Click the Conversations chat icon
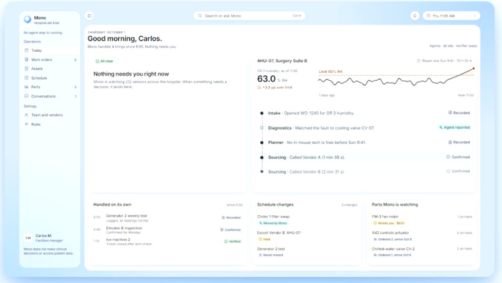This screenshot has height=283, width=502. pos(27,96)
